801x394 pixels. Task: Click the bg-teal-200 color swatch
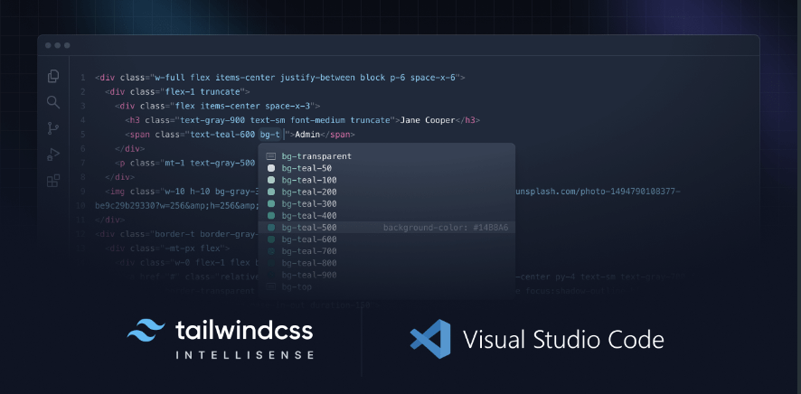[271, 192]
